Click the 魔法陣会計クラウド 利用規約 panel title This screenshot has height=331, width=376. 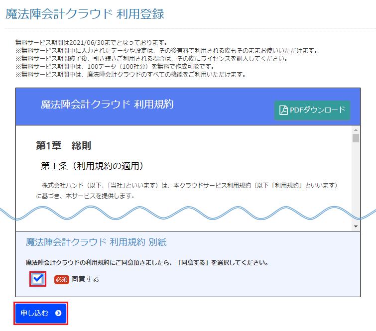click(x=107, y=104)
